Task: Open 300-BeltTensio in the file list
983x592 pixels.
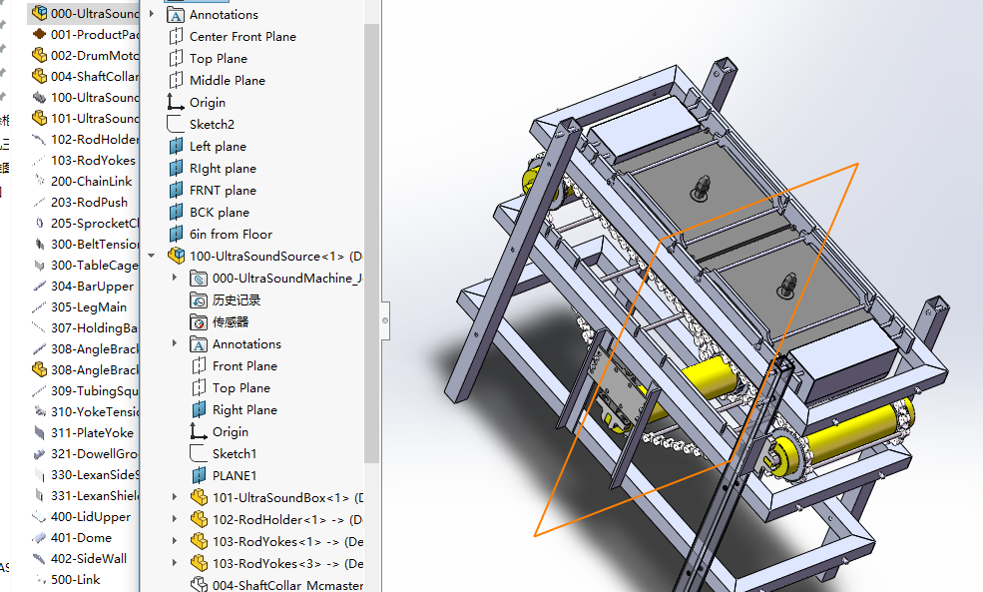Action: (95, 244)
